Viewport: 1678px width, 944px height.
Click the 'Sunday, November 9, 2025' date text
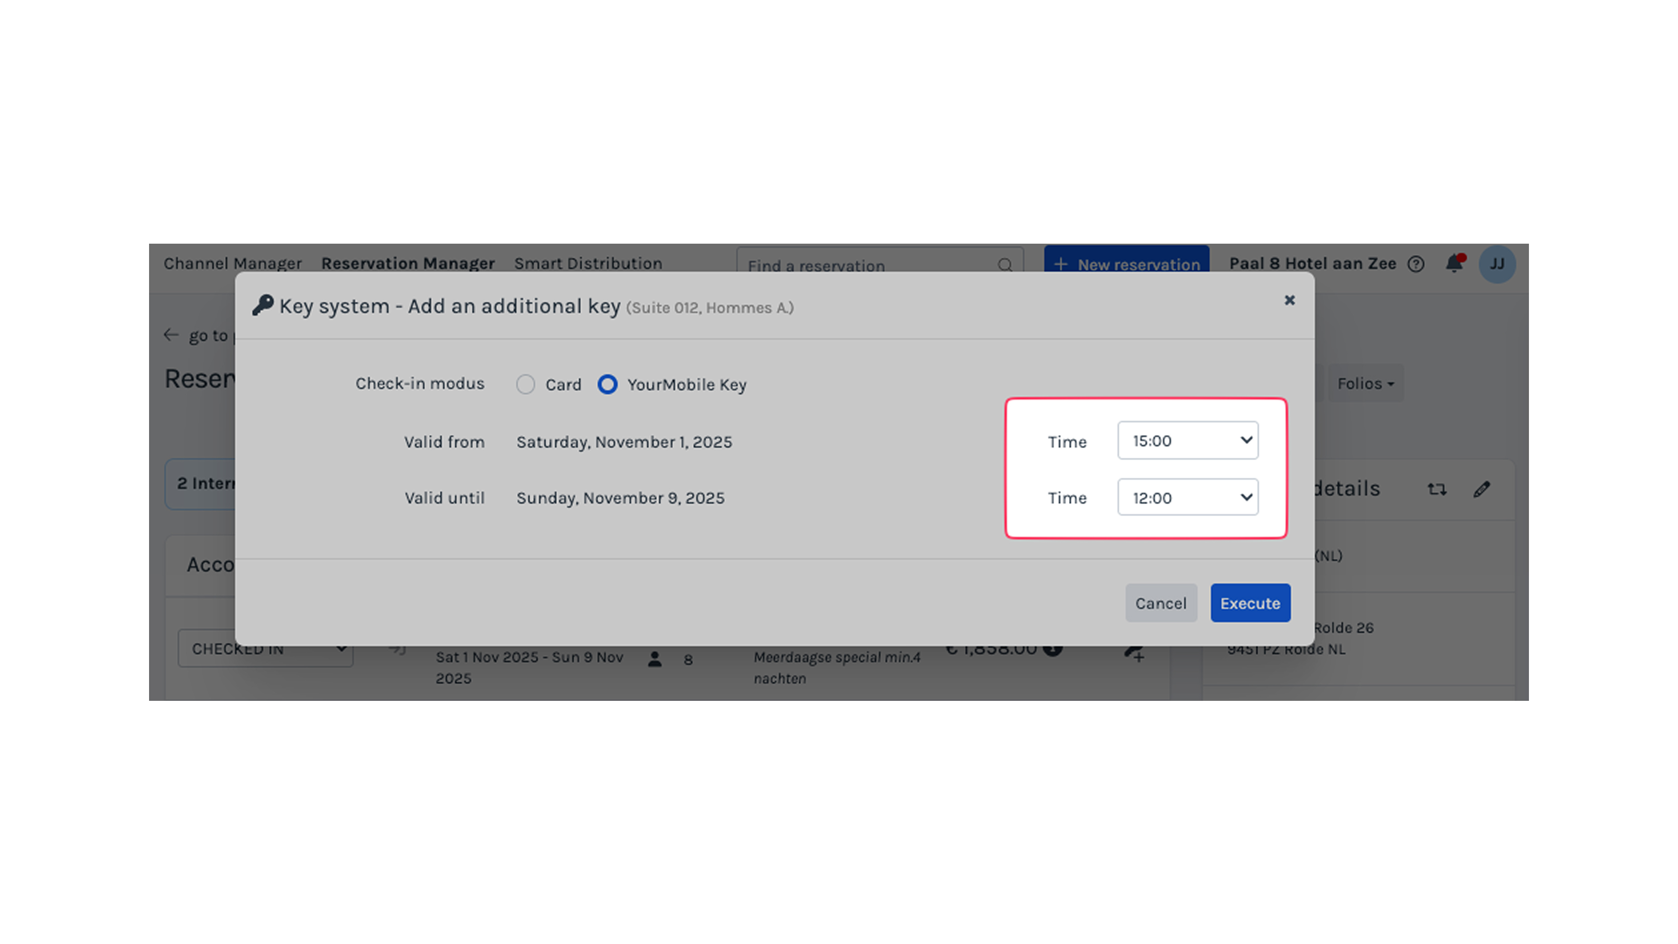620,498
